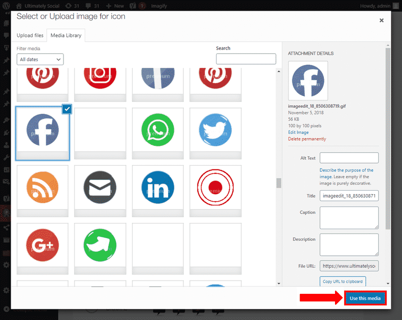The height and width of the screenshot is (320, 402).
Task: Click the Alt Text input field
Action: [349, 158]
